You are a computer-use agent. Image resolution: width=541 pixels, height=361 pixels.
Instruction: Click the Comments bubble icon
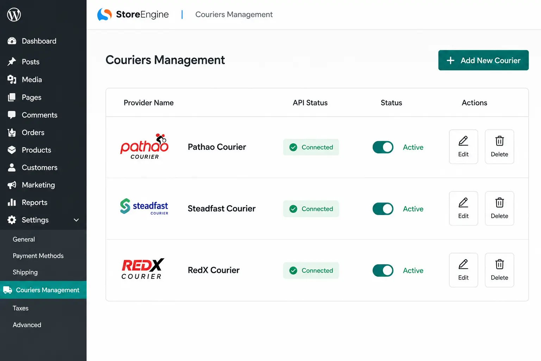12,115
